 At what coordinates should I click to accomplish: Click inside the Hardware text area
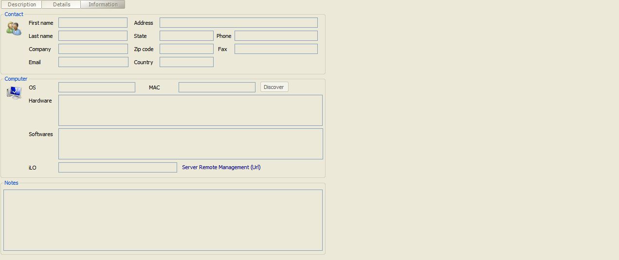coord(190,110)
